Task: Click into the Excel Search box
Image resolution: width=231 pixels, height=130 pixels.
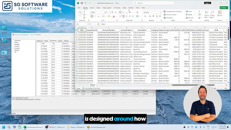Action: pyautogui.click(x=153, y=3)
